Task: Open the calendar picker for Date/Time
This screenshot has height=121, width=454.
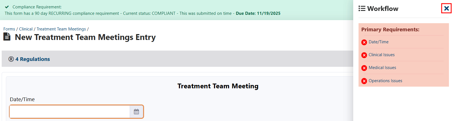Action: click(x=136, y=112)
